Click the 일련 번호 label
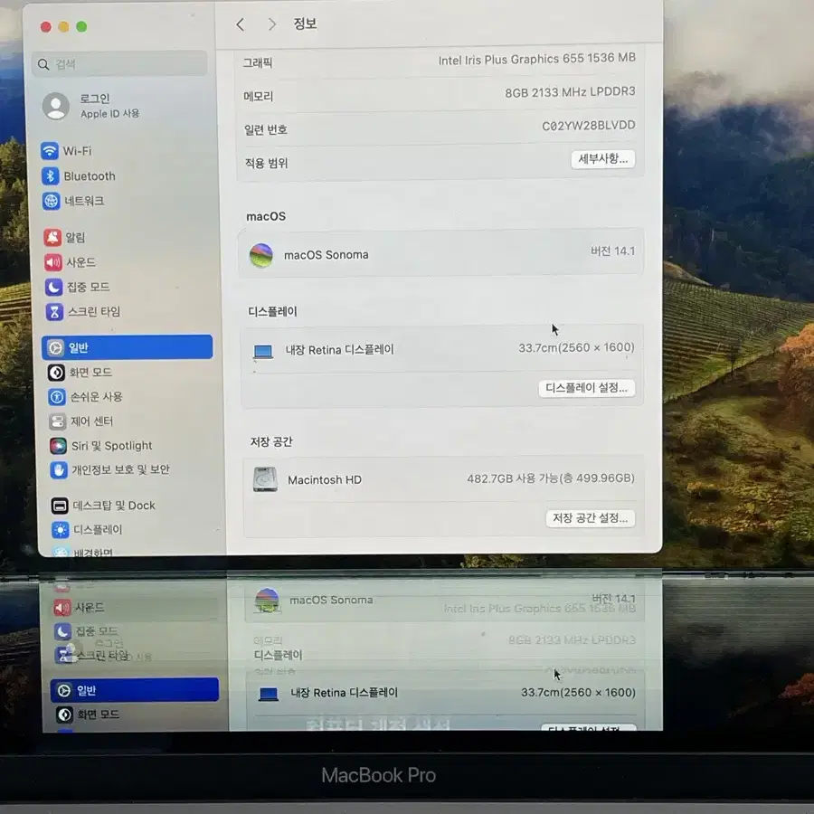Screen dimensions: 814x814 (x=265, y=129)
